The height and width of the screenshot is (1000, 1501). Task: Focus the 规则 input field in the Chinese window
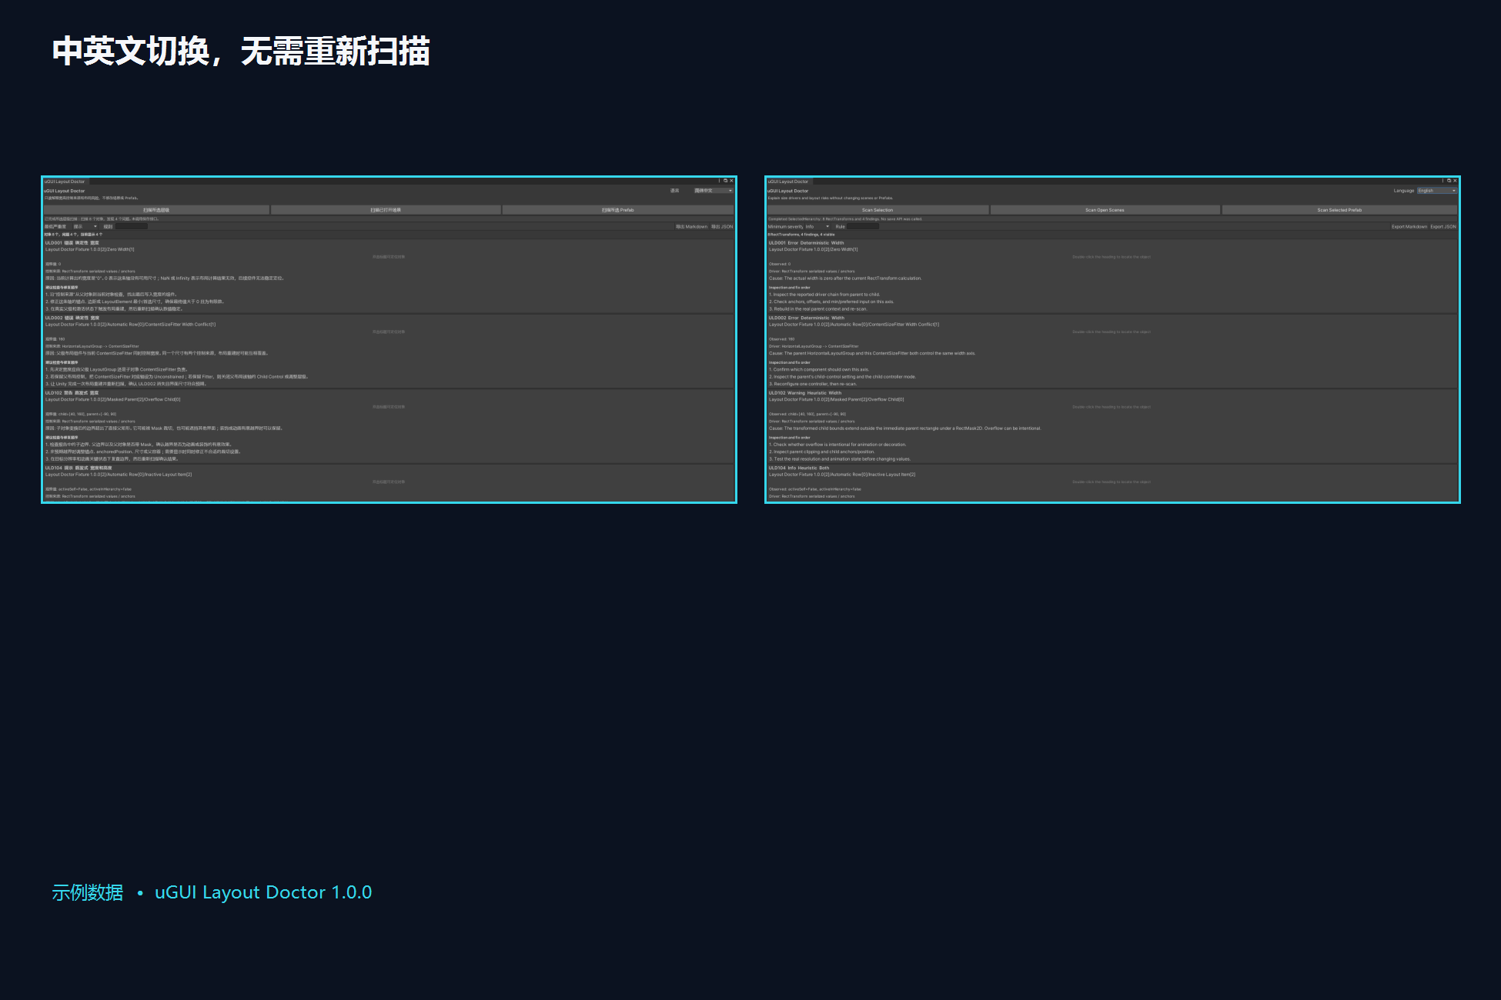coord(131,227)
